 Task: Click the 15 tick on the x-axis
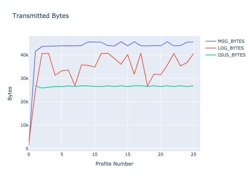coord(127,154)
